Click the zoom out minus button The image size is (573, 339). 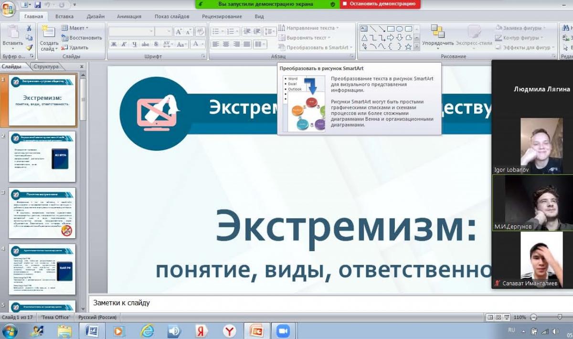coord(534,317)
